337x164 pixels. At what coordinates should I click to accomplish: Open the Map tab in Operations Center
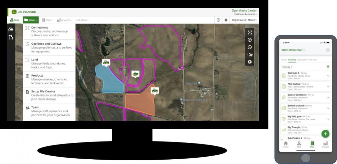[14, 20]
